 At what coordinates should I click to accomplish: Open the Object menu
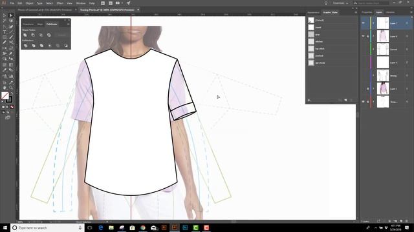click(29, 3)
